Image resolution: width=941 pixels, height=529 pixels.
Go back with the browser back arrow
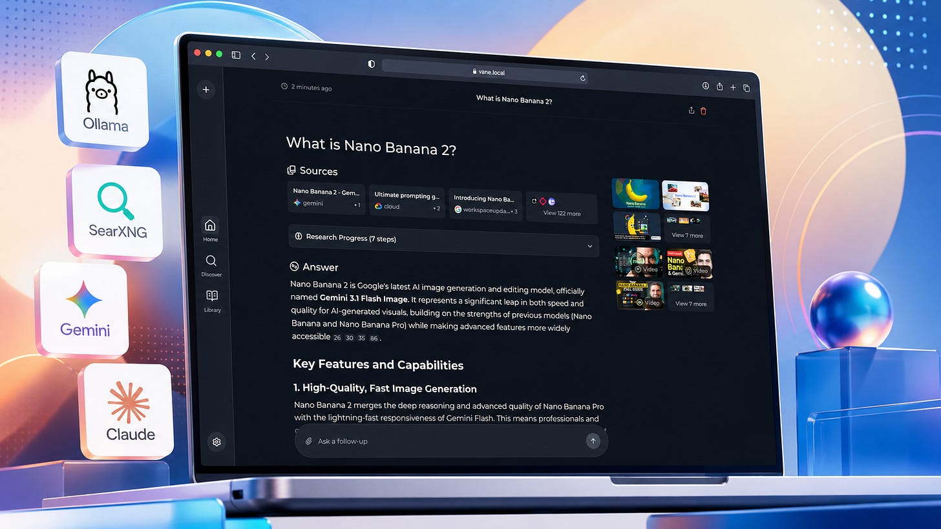[253, 56]
